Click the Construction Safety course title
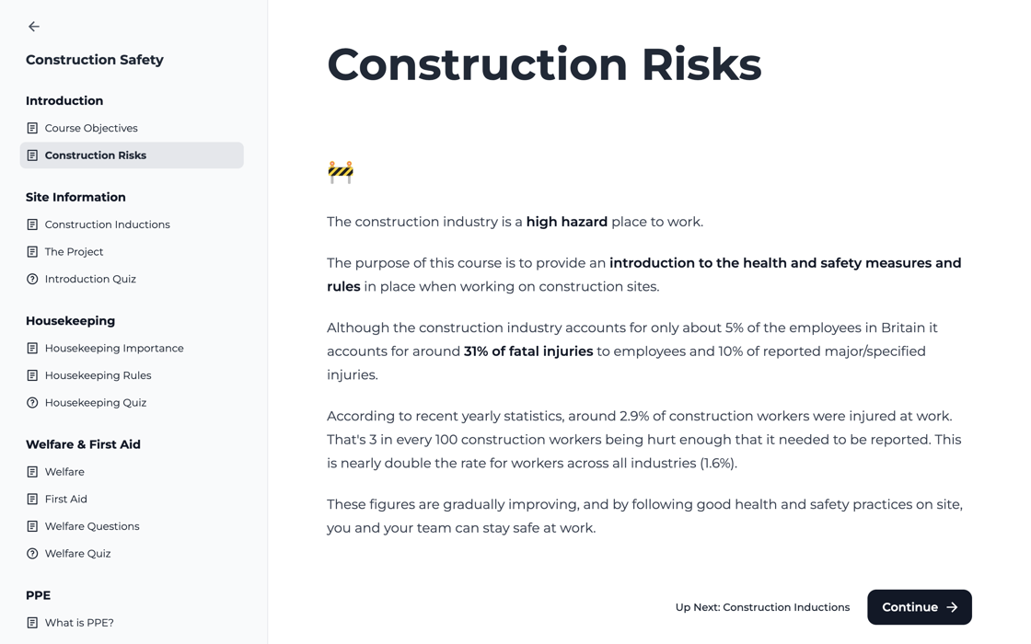 coord(95,59)
